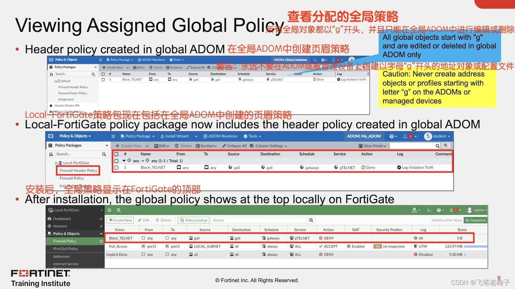Open ADOM Revisions in the My_ADOM window
Image resolution: width=515 pixels, height=289 pixels.
(220, 136)
